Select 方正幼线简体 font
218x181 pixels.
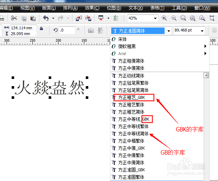tap(157, 76)
